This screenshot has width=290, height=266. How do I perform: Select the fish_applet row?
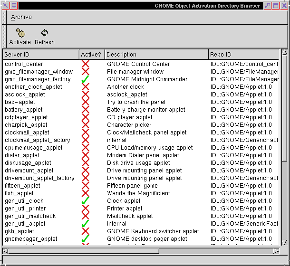pos(141,193)
